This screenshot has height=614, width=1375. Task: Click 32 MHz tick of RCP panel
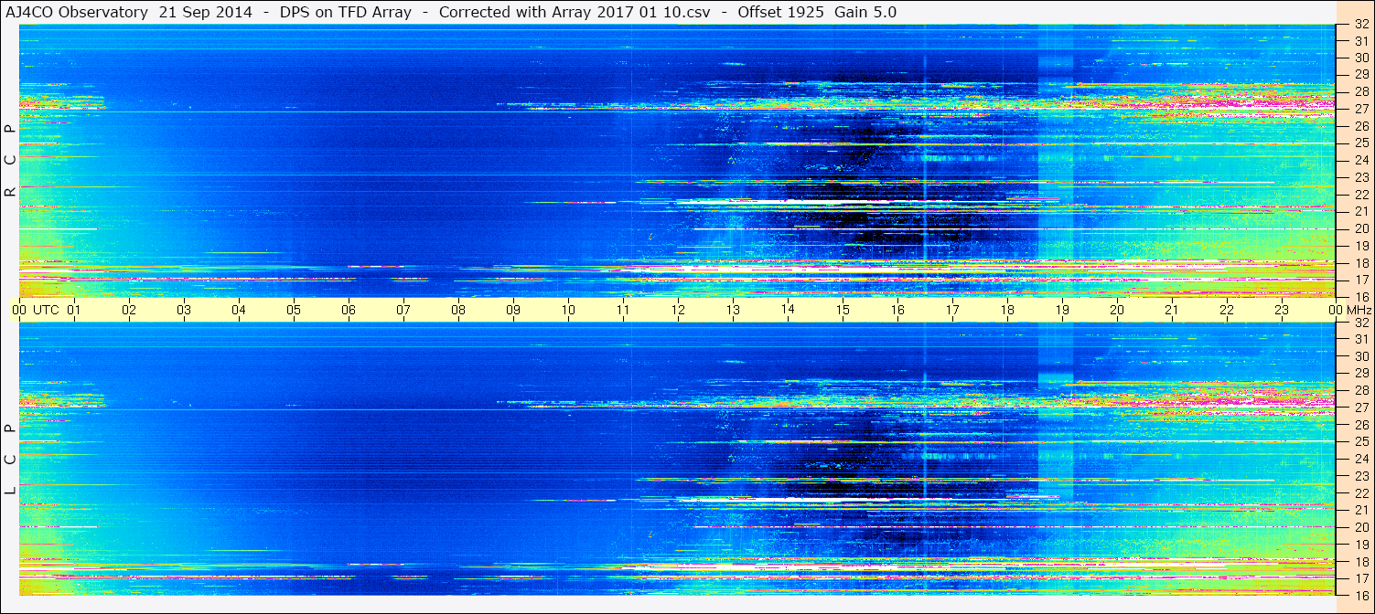[1361, 25]
